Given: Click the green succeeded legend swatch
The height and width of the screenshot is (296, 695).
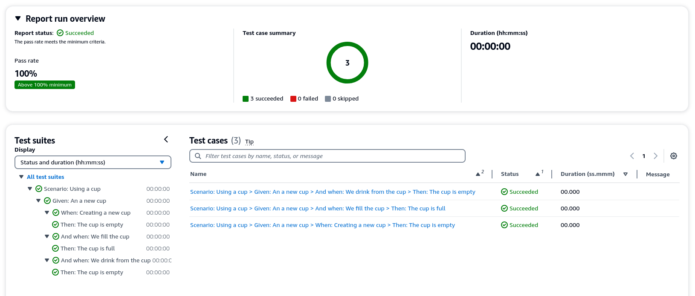Looking at the screenshot, I should click(x=246, y=99).
